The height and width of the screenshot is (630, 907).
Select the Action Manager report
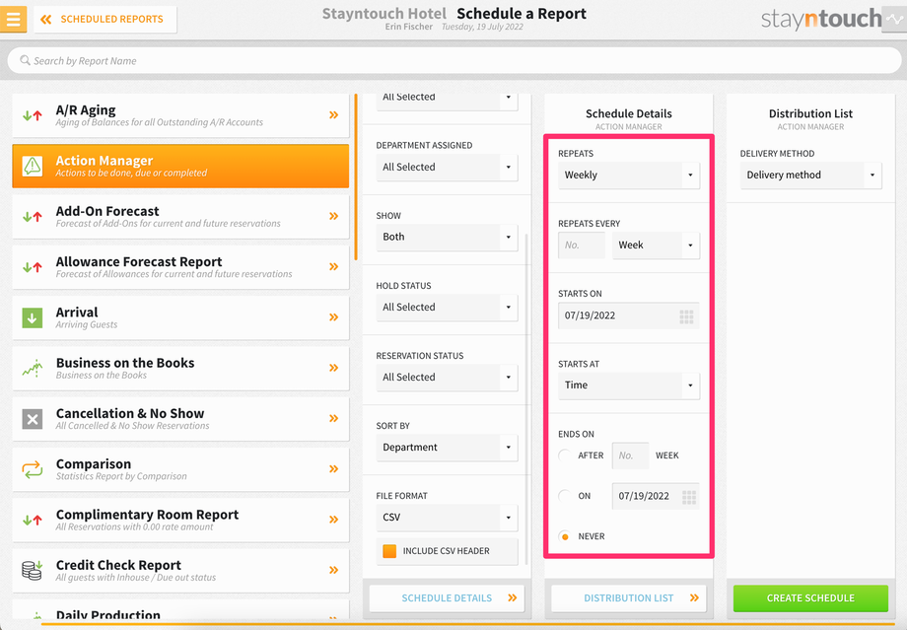pyautogui.click(x=180, y=166)
